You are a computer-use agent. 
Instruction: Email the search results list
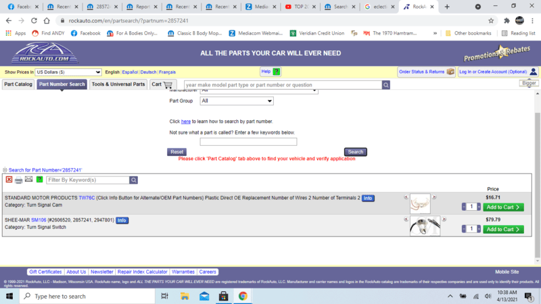click(x=28, y=179)
